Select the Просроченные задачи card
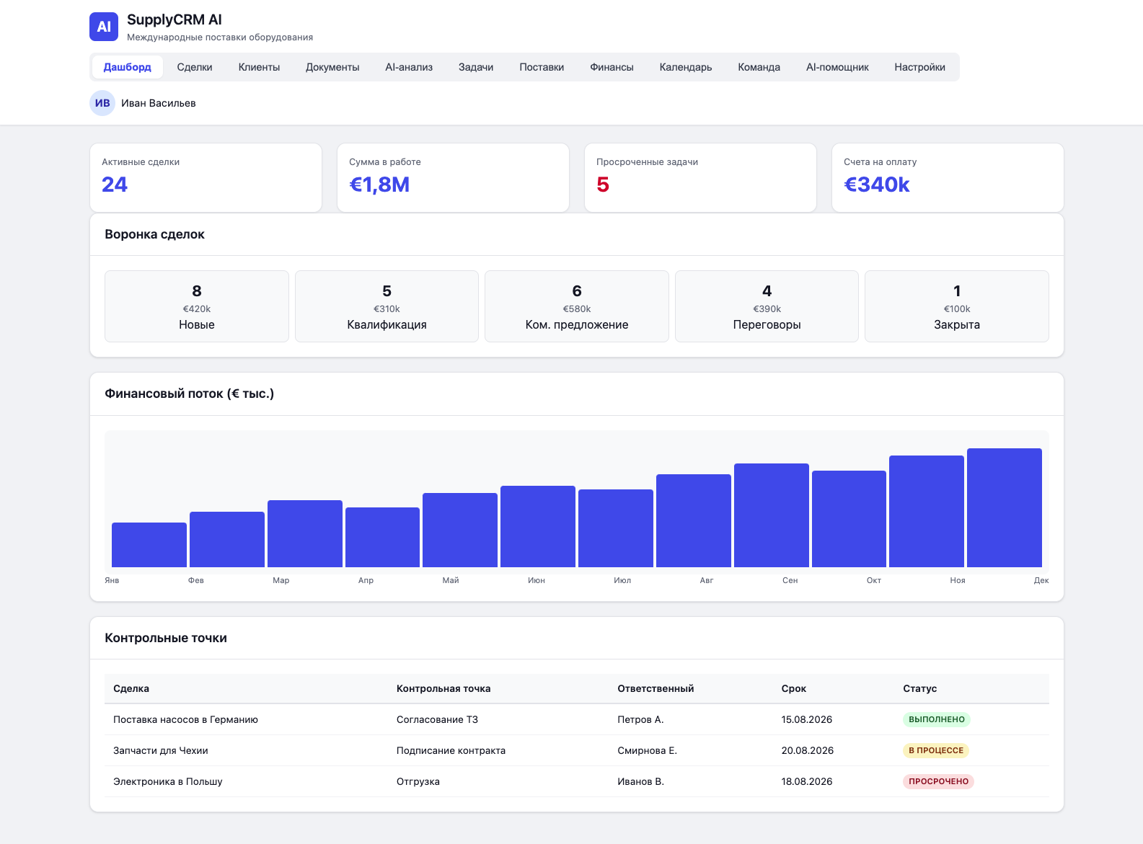Viewport: 1143px width, 844px height. pos(700,177)
